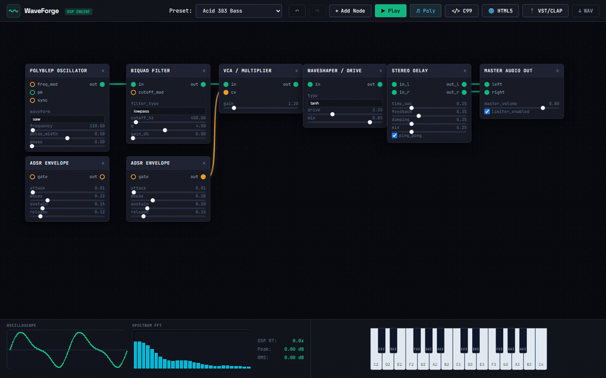This screenshot has height=378, width=606.
Task: Close the right ADSR Envelope node connected to VCA
Action: pyautogui.click(x=204, y=163)
